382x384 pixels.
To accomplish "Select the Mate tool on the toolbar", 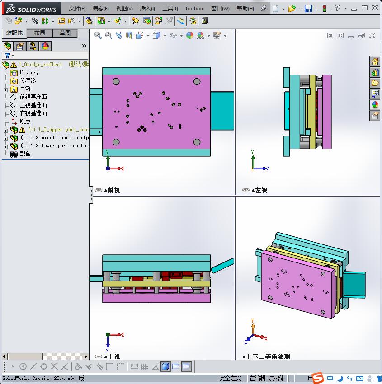I will (x=34, y=21).
